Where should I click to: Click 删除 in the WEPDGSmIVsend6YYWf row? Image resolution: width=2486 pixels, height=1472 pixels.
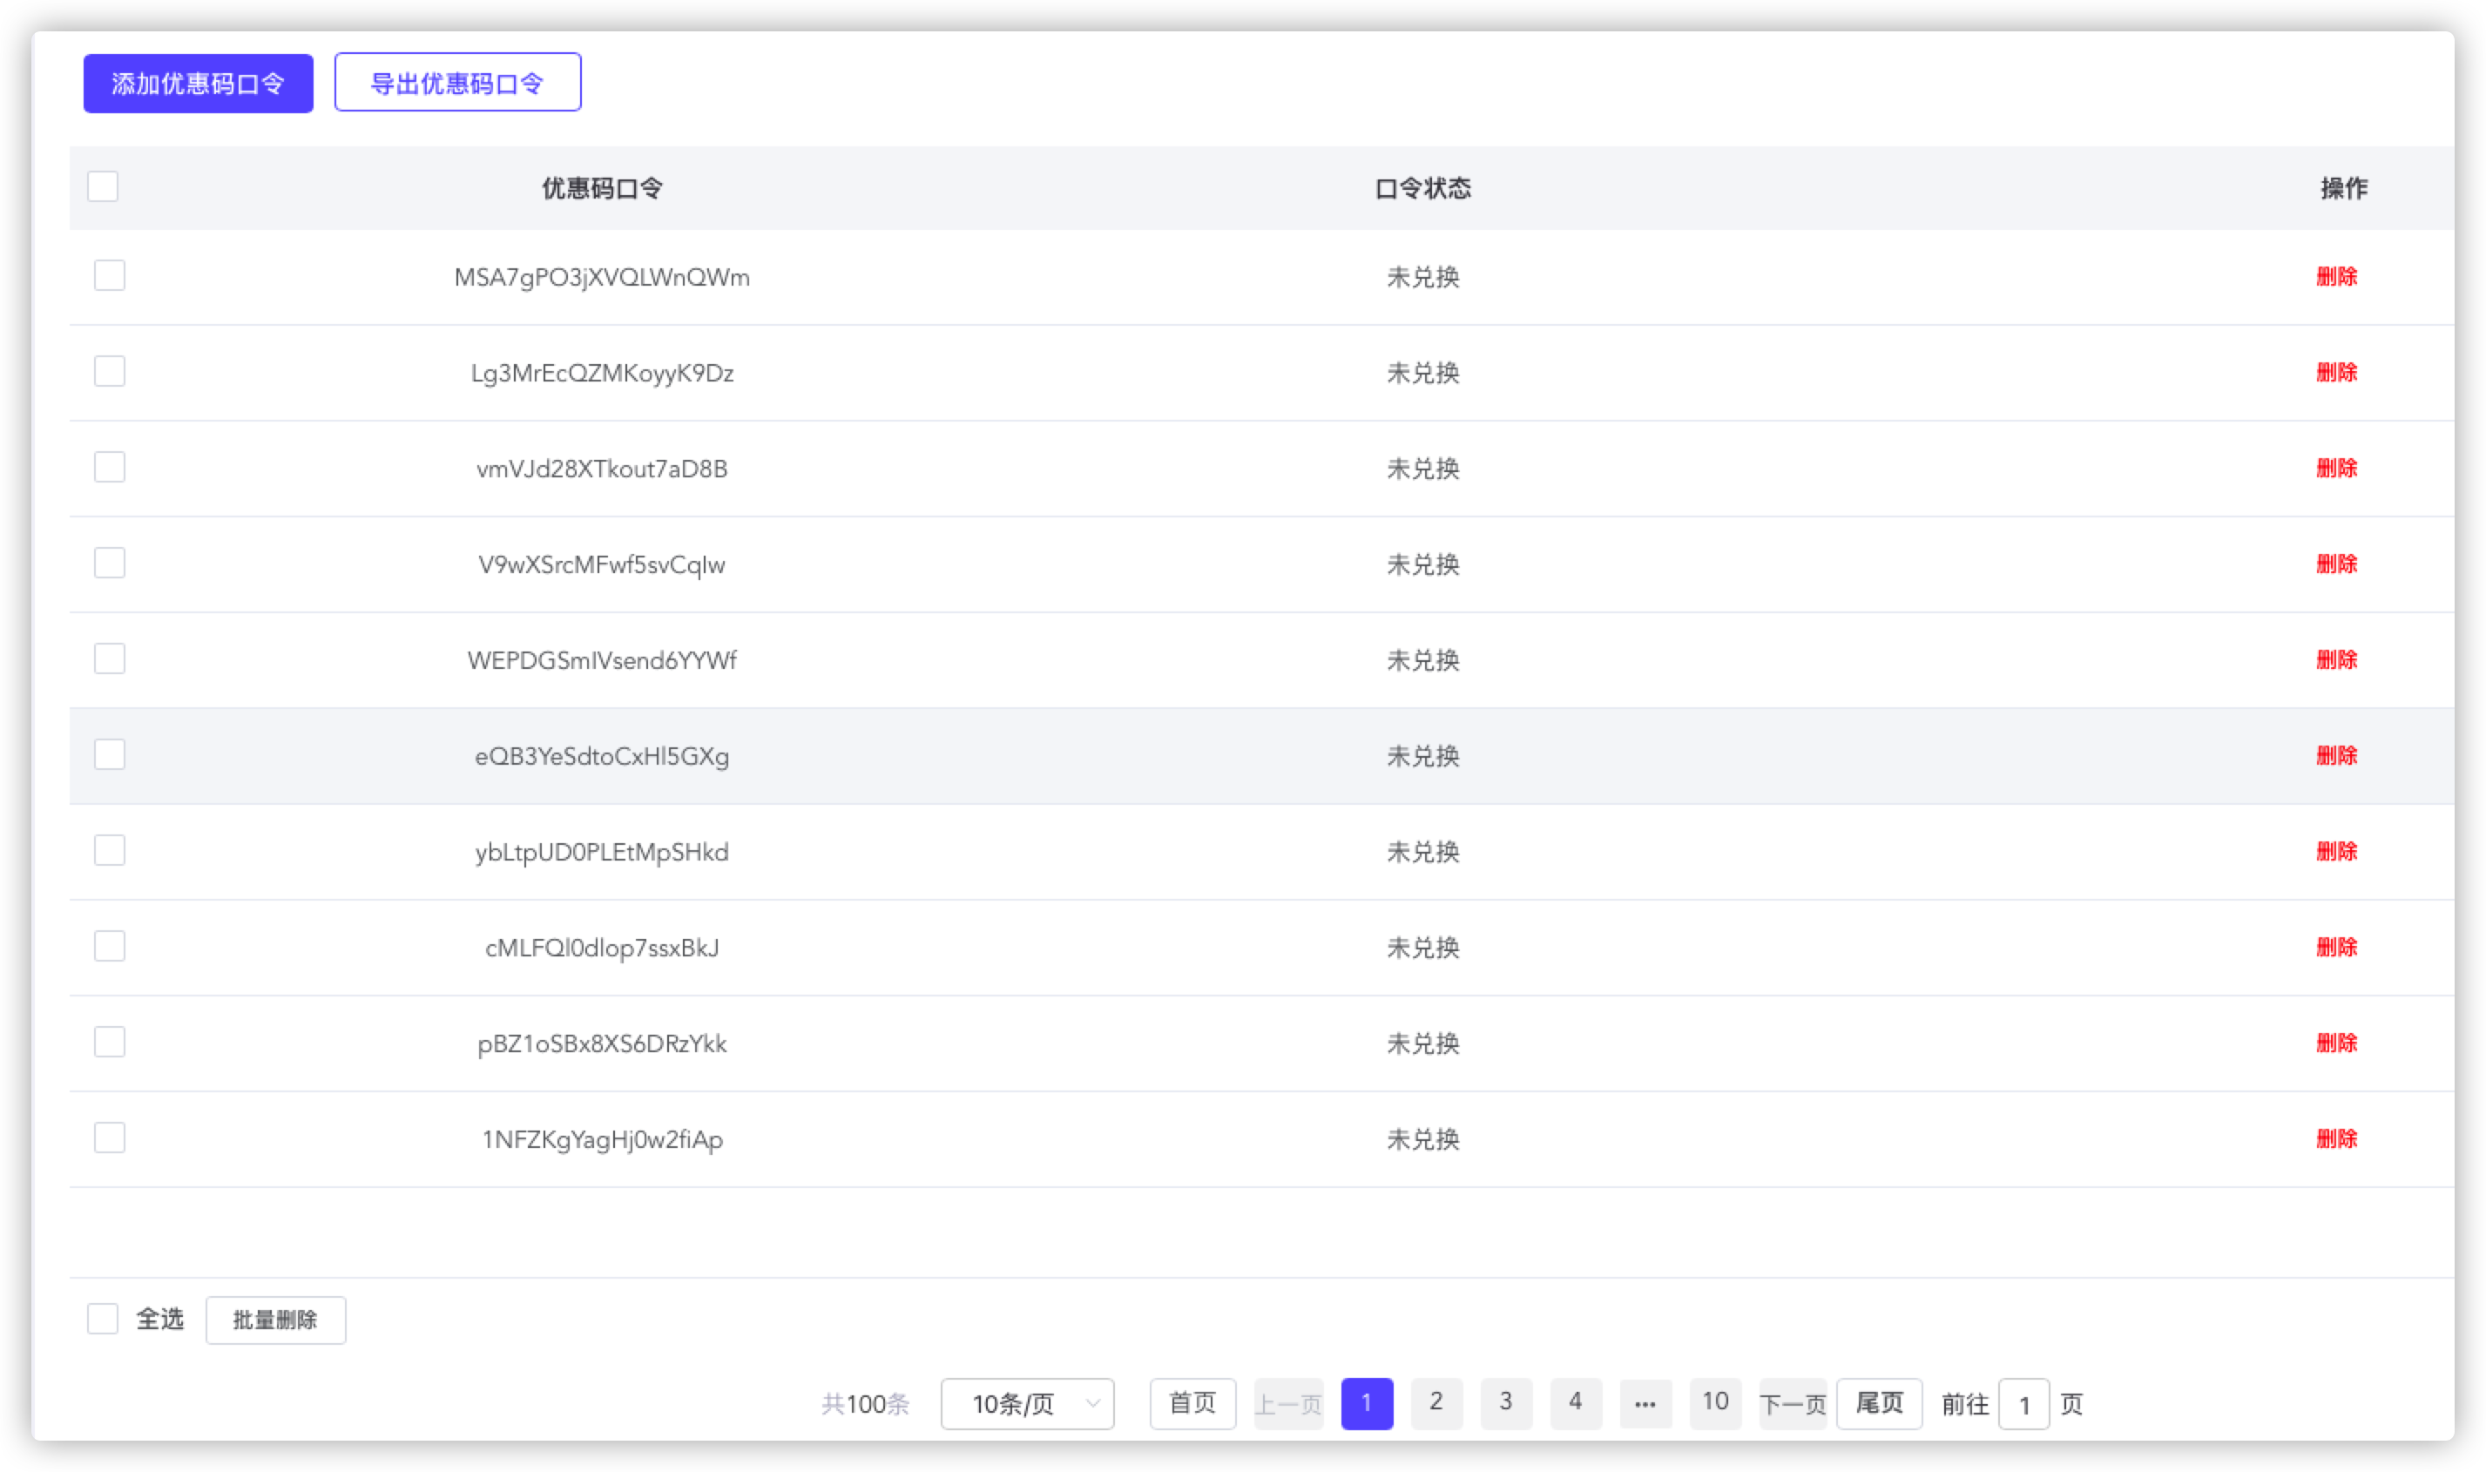2335,659
